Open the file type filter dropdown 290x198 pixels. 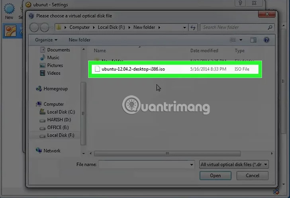[x=234, y=165]
